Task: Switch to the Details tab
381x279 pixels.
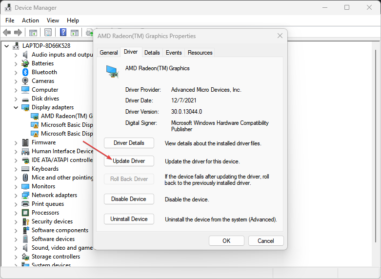Action: point(152,53)
